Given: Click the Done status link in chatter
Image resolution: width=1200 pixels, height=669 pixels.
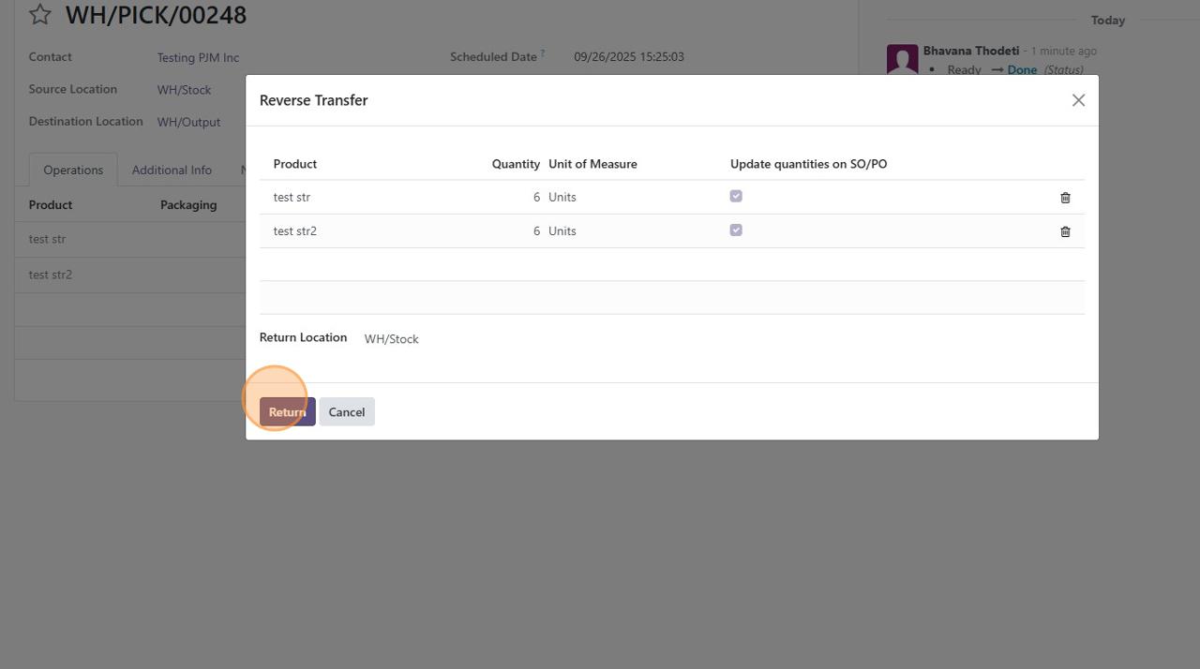Looking at the screenshot, I should point(1022,70).
